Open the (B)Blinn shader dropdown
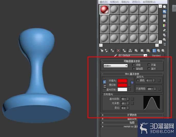The image size is (176, 137). tap(116, 66)
